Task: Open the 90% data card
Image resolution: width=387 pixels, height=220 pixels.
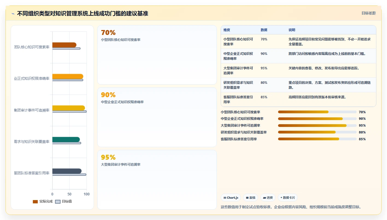Action: pos(157,117)
